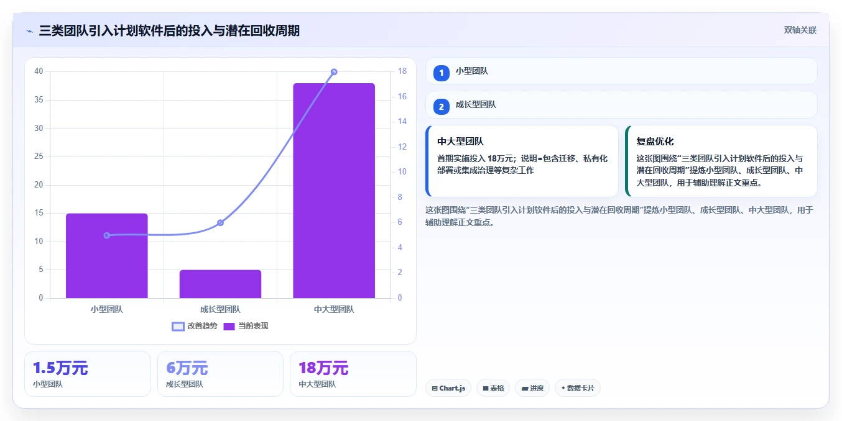
Task: Select the 进度 tag
Action: click(x=532, y=388)
